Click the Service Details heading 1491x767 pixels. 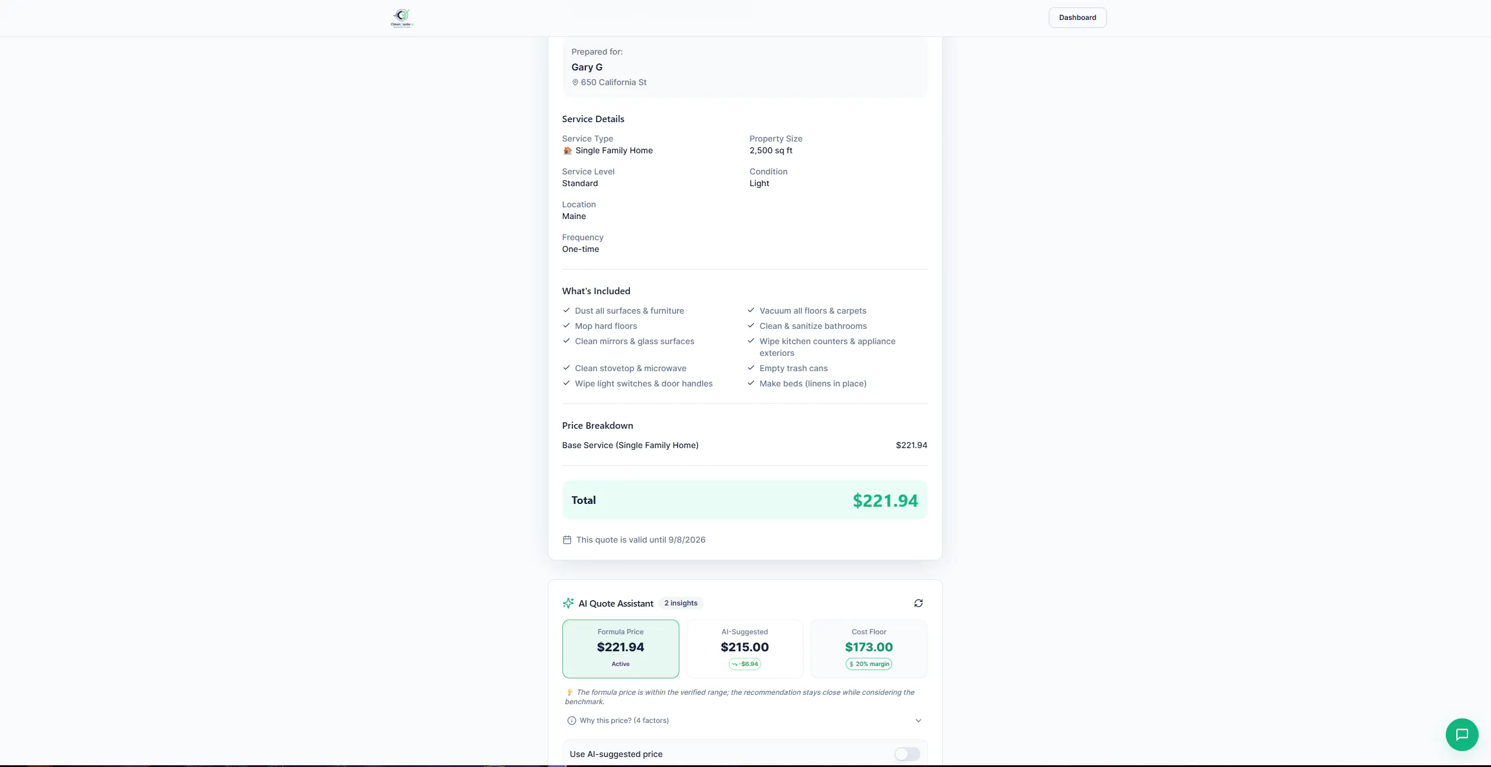tap(593, 119)
